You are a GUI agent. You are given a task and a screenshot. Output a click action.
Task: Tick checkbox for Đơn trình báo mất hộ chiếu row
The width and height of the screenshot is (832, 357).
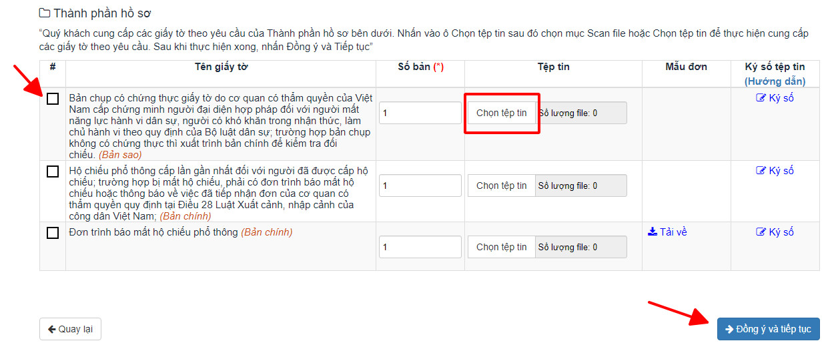tap(53, 233)
